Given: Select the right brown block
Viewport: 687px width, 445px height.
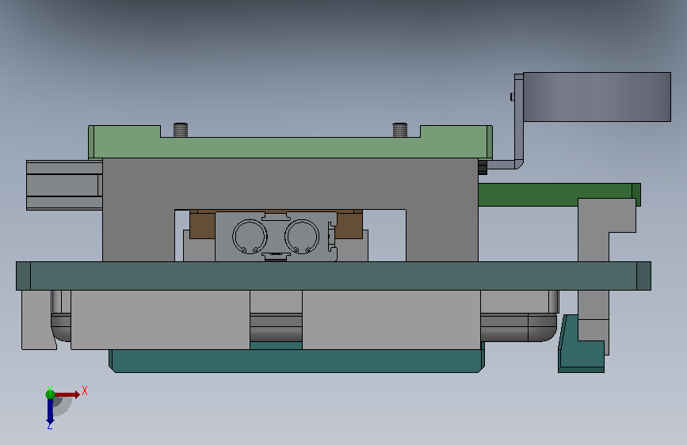Looking at the screenshot, I should 349,225.
